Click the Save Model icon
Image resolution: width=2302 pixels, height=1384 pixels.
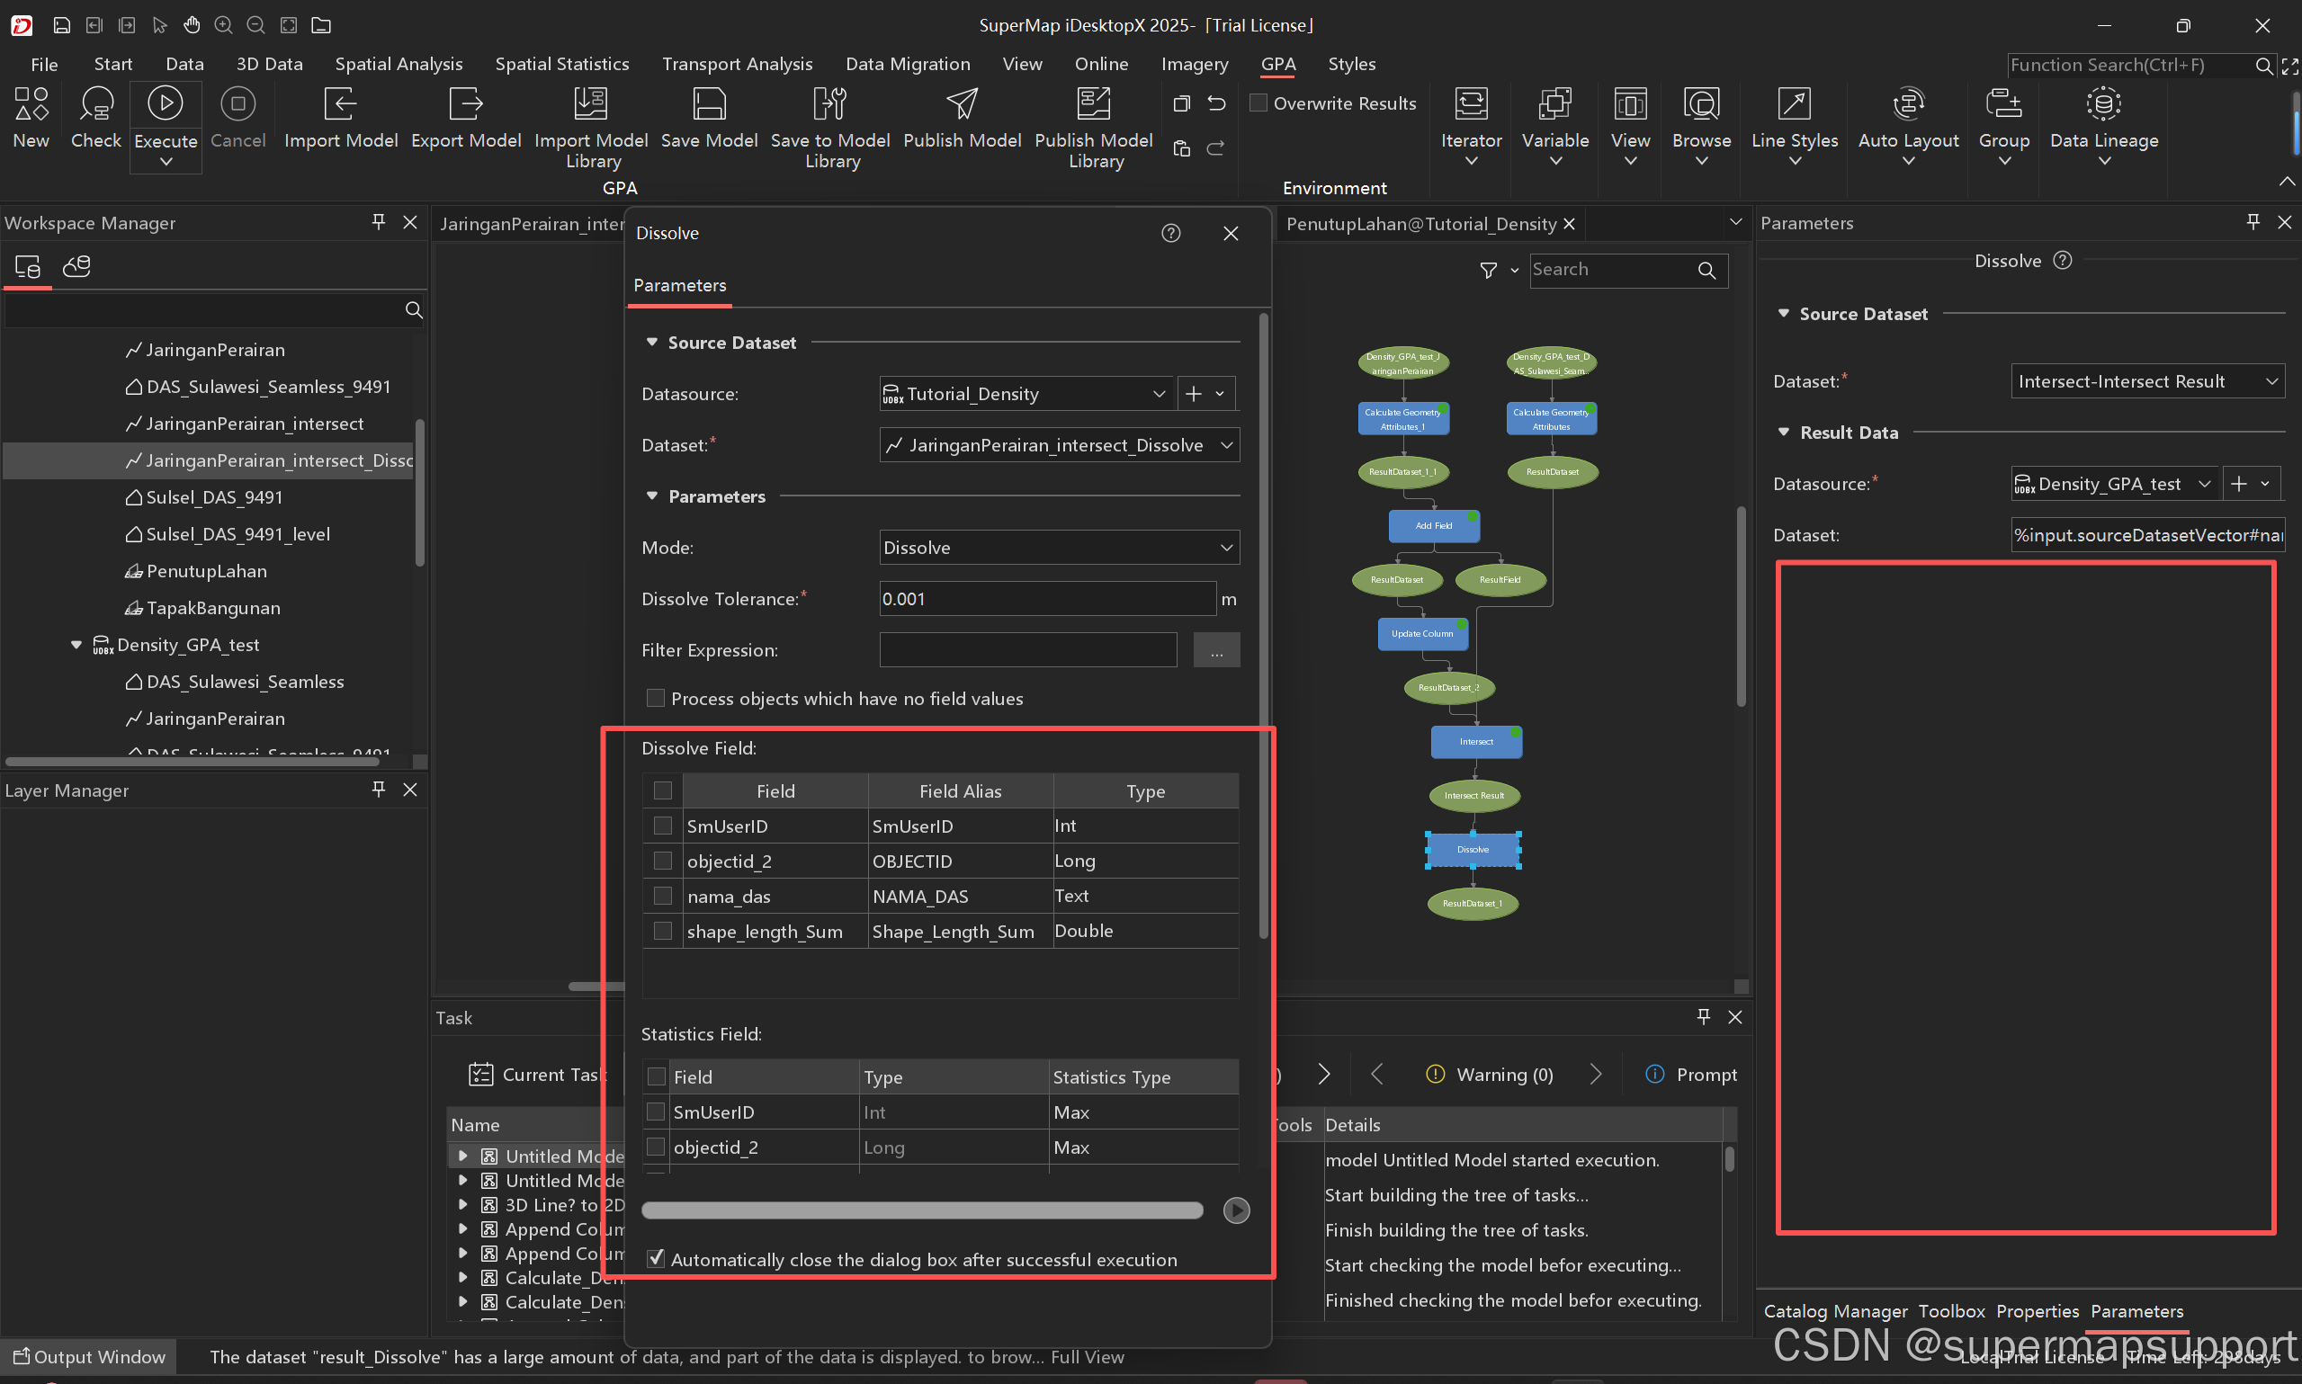click(709, 104)
